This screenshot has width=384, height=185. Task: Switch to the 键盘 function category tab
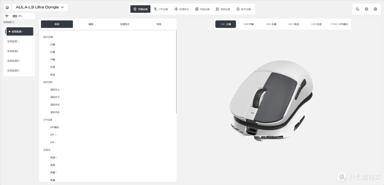pos(91,24)
